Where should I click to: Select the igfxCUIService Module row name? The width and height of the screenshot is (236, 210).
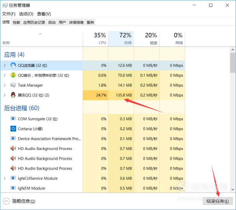tap(38, 178)
